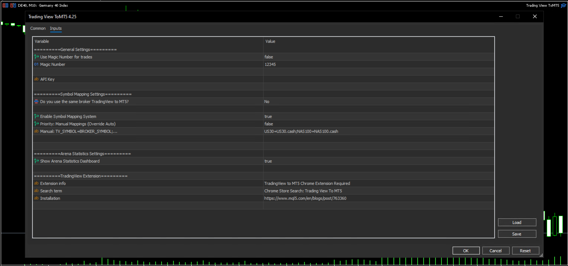Select the Installation label
The height and width of the screenshot is (266, 568).
click(50, 198)
